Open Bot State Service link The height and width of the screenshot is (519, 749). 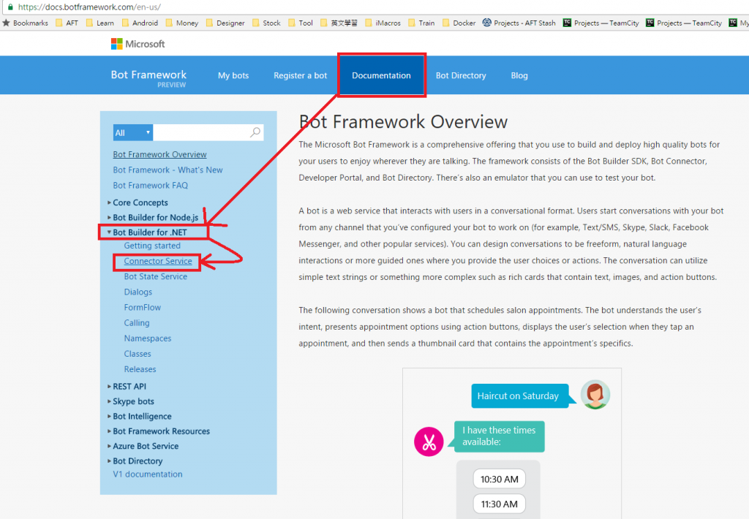(x=155, y=276)
